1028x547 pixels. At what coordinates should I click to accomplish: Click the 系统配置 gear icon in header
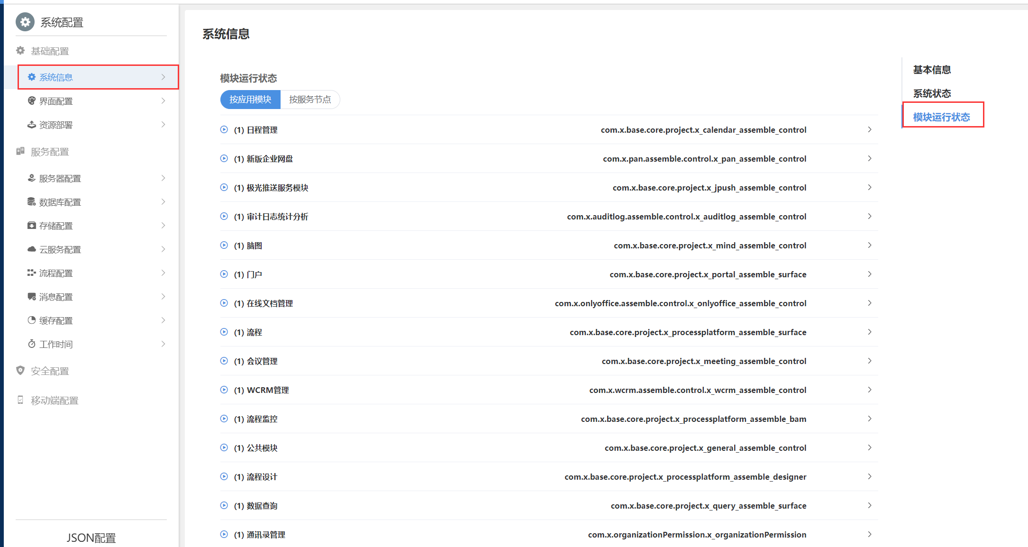click(25, 22)
